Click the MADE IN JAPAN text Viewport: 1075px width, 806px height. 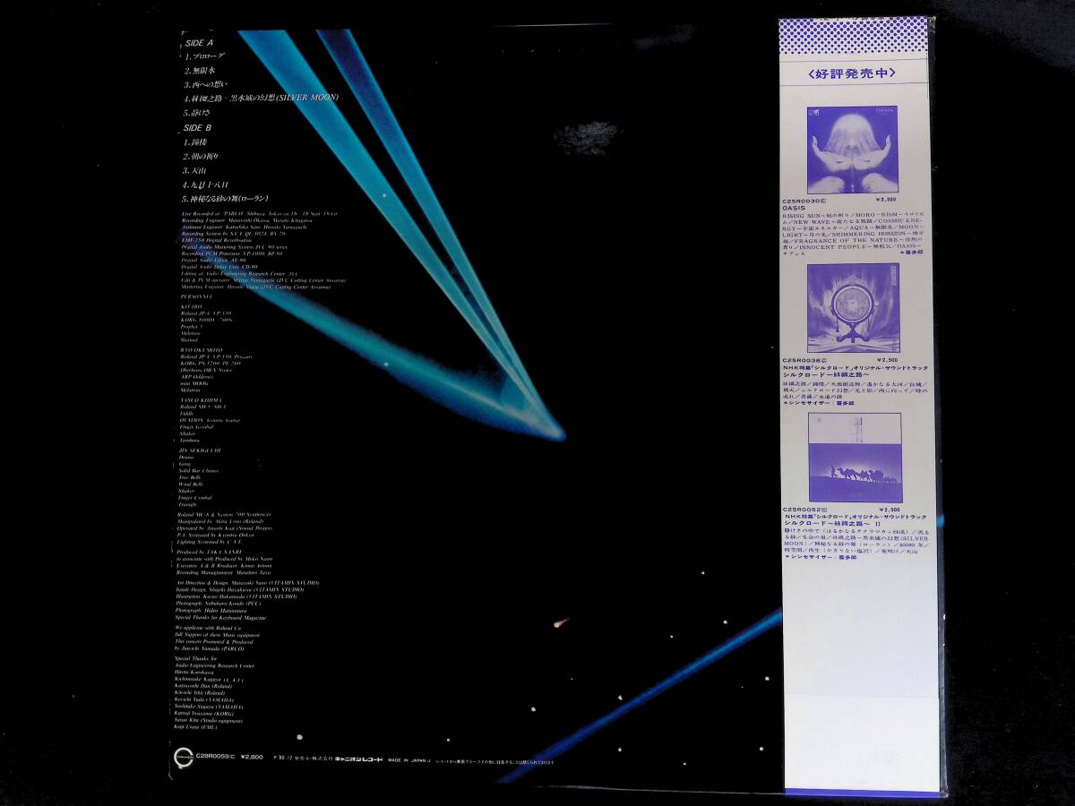[x=408, y=760]
